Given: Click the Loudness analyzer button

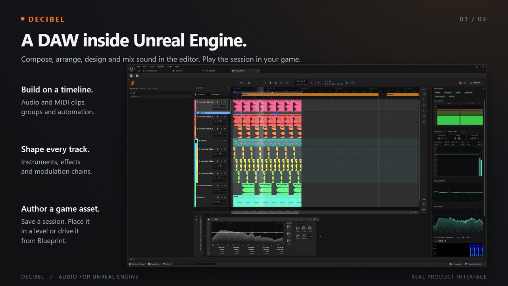Looking at the screenshot, I should pyautogui.click(x=448, y=93).
